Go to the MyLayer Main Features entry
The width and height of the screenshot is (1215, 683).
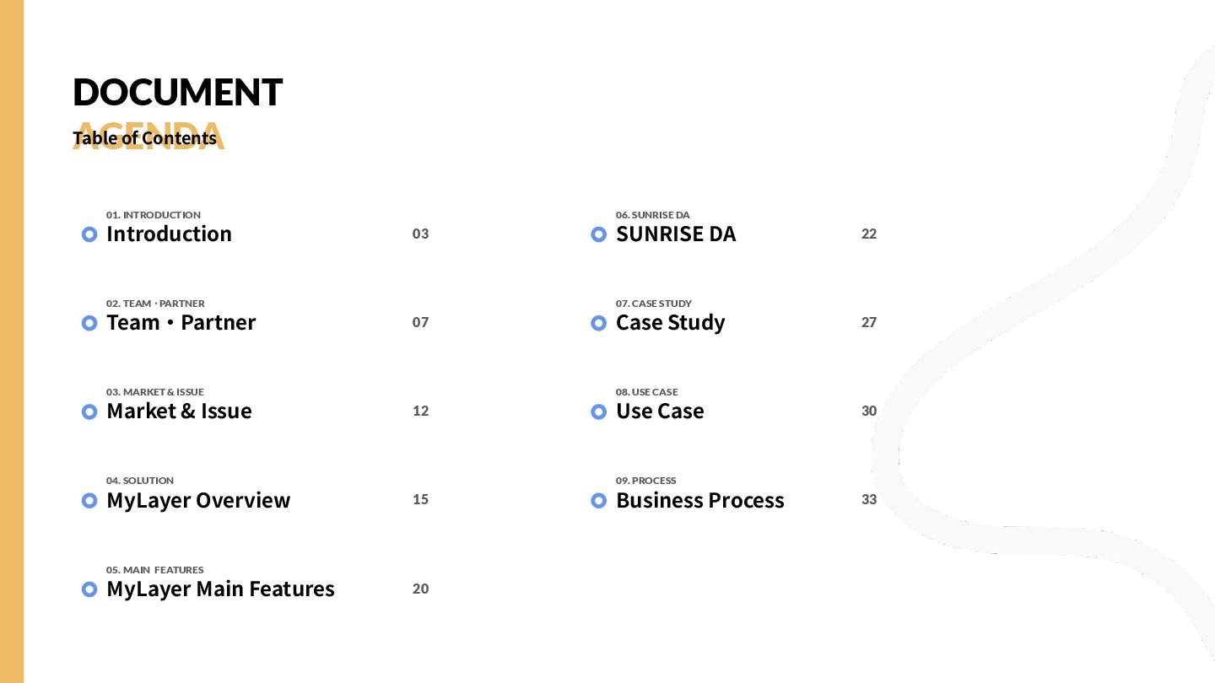pos(220,589)
